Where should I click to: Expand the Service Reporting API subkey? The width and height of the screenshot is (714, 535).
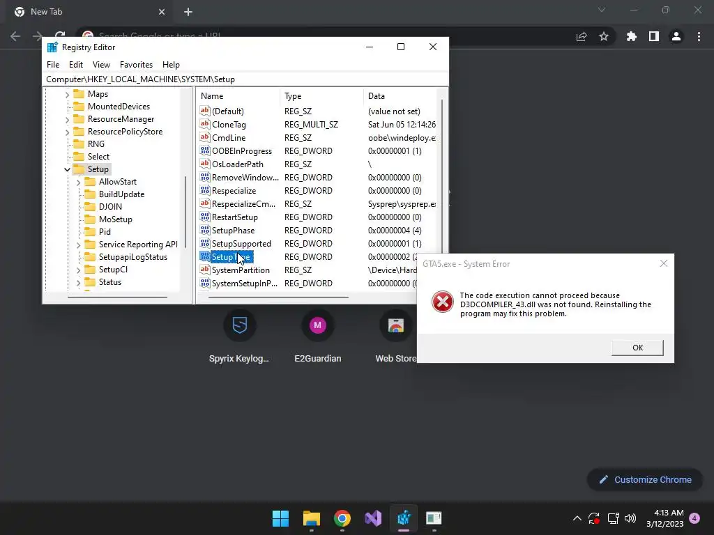[x=78, y=245]
